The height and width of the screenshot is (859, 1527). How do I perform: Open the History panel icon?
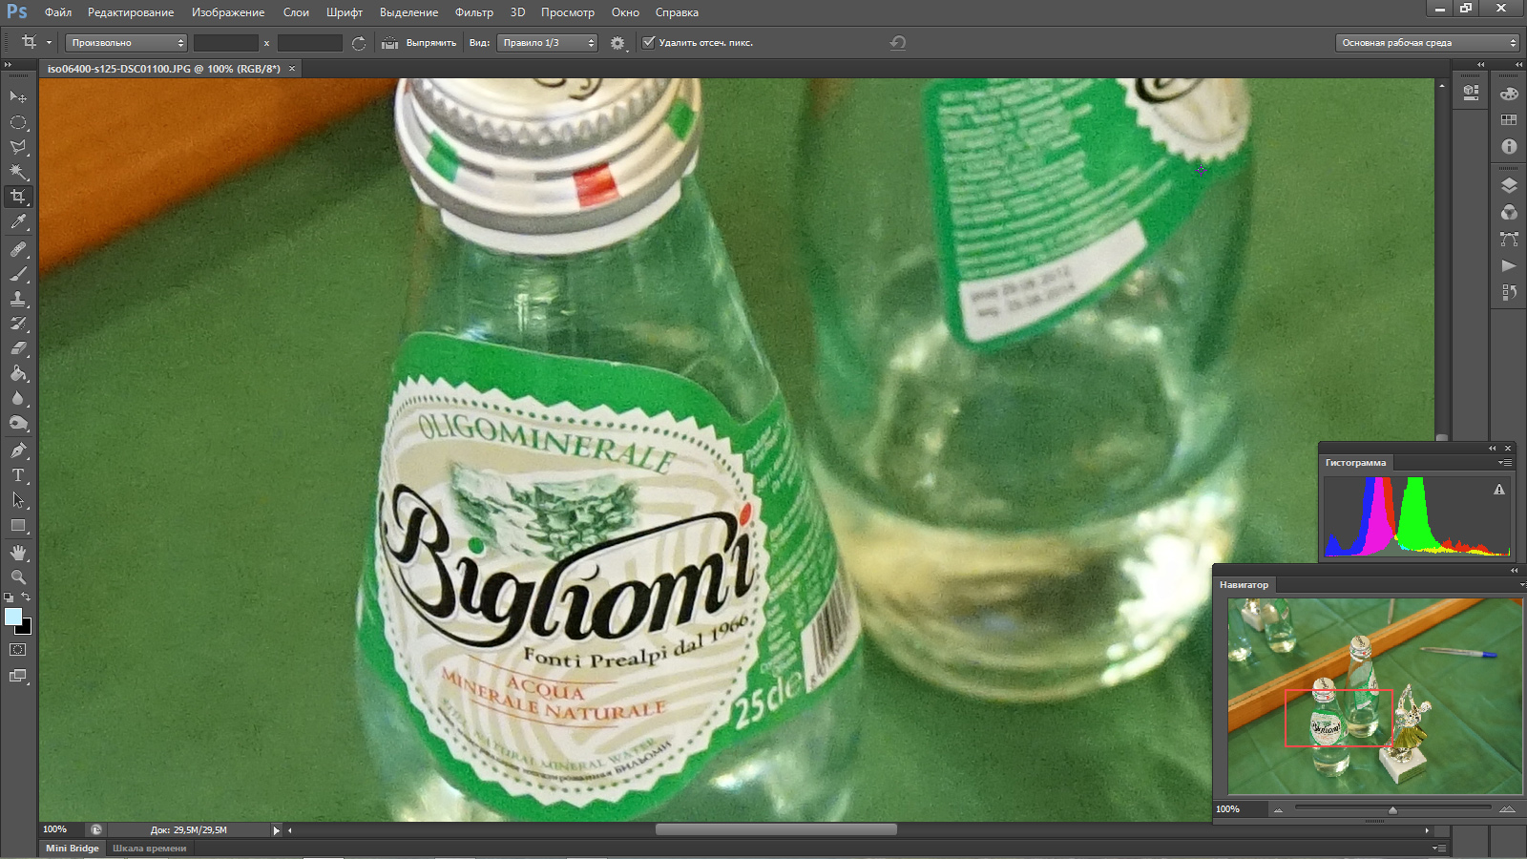coord(1509,292)
